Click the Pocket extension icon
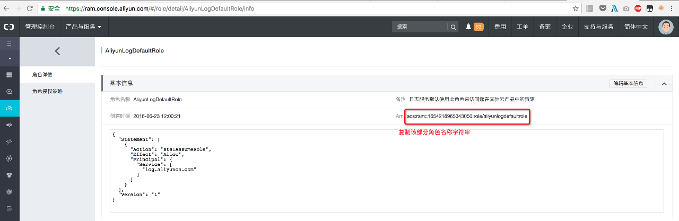The height and width of the screenshot is (221, 679). (x=603, y=8)
